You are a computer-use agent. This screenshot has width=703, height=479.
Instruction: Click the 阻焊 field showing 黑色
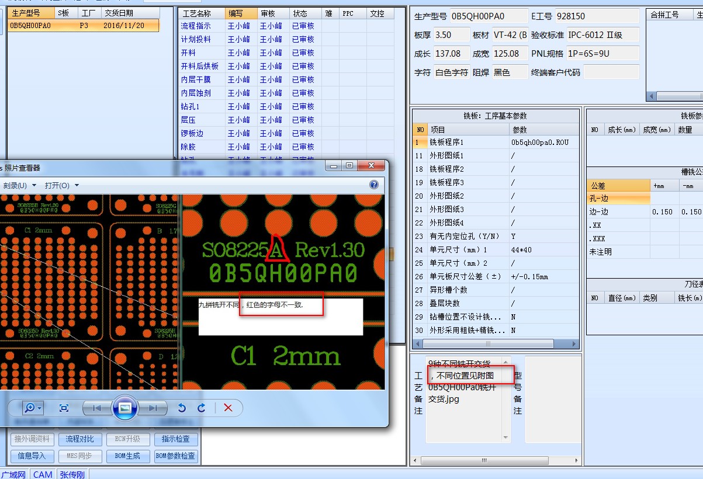pyautogui.click(x=510, y=72)
